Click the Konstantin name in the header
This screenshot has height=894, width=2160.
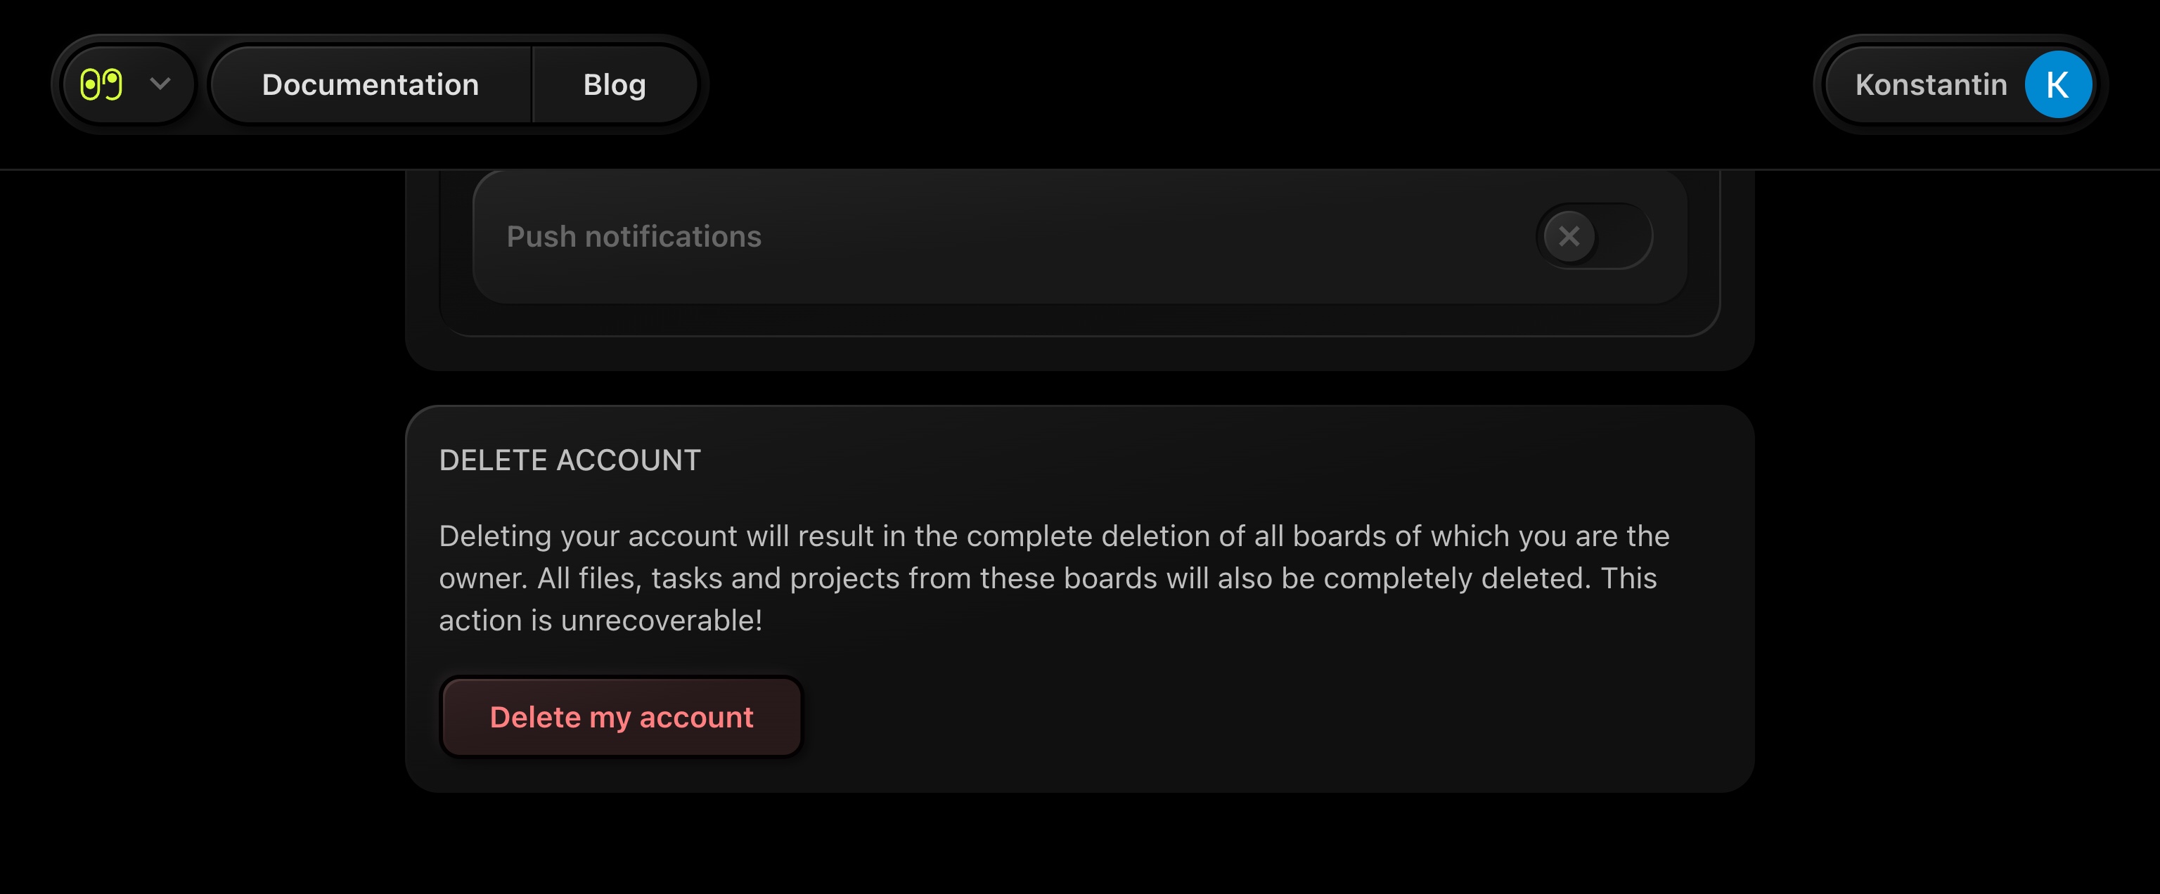(x=1930, y=84)
